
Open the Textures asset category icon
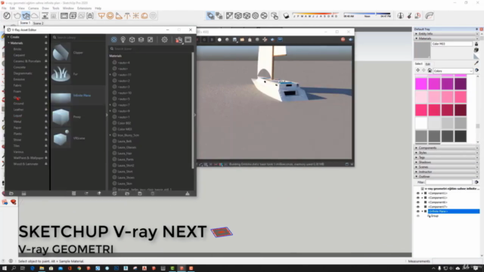coord(150,39)
